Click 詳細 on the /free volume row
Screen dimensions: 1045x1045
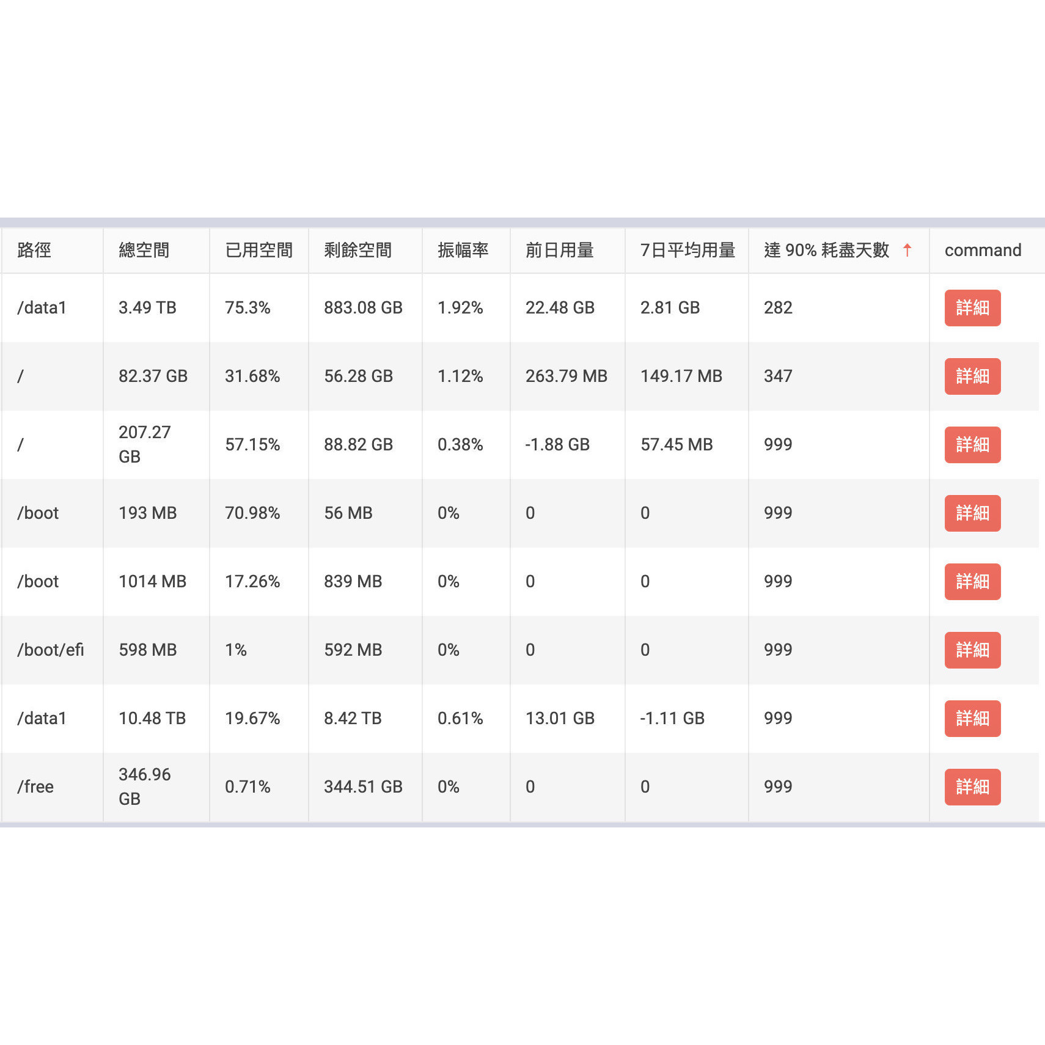pyautogui.click(x=972, y=787)
